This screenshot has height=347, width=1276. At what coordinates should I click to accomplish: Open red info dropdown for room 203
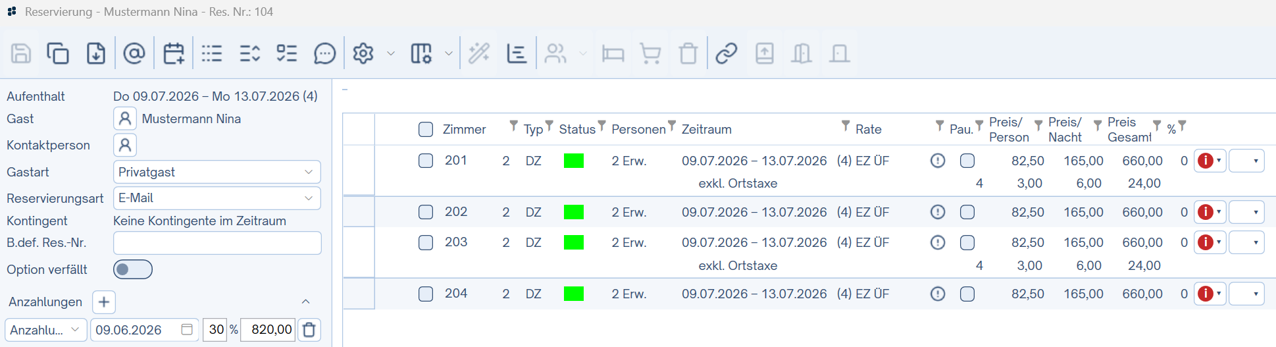(x=1210, y=242)
